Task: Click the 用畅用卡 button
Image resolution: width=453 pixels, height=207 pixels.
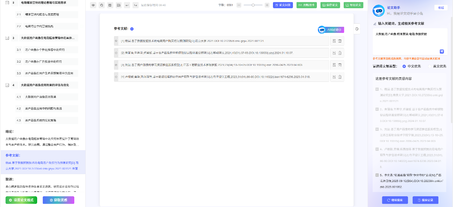Action: 307,5
